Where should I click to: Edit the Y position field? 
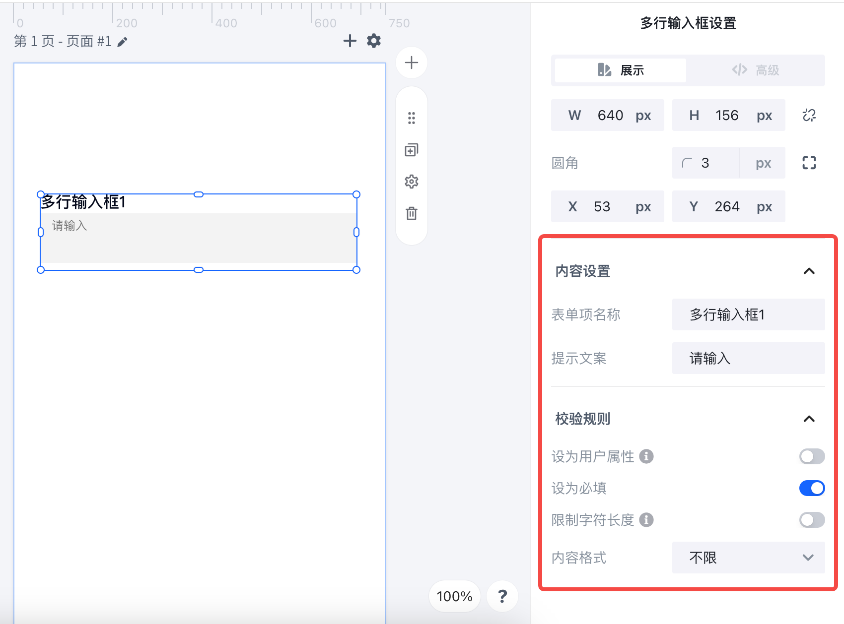(x=729, y=206)
